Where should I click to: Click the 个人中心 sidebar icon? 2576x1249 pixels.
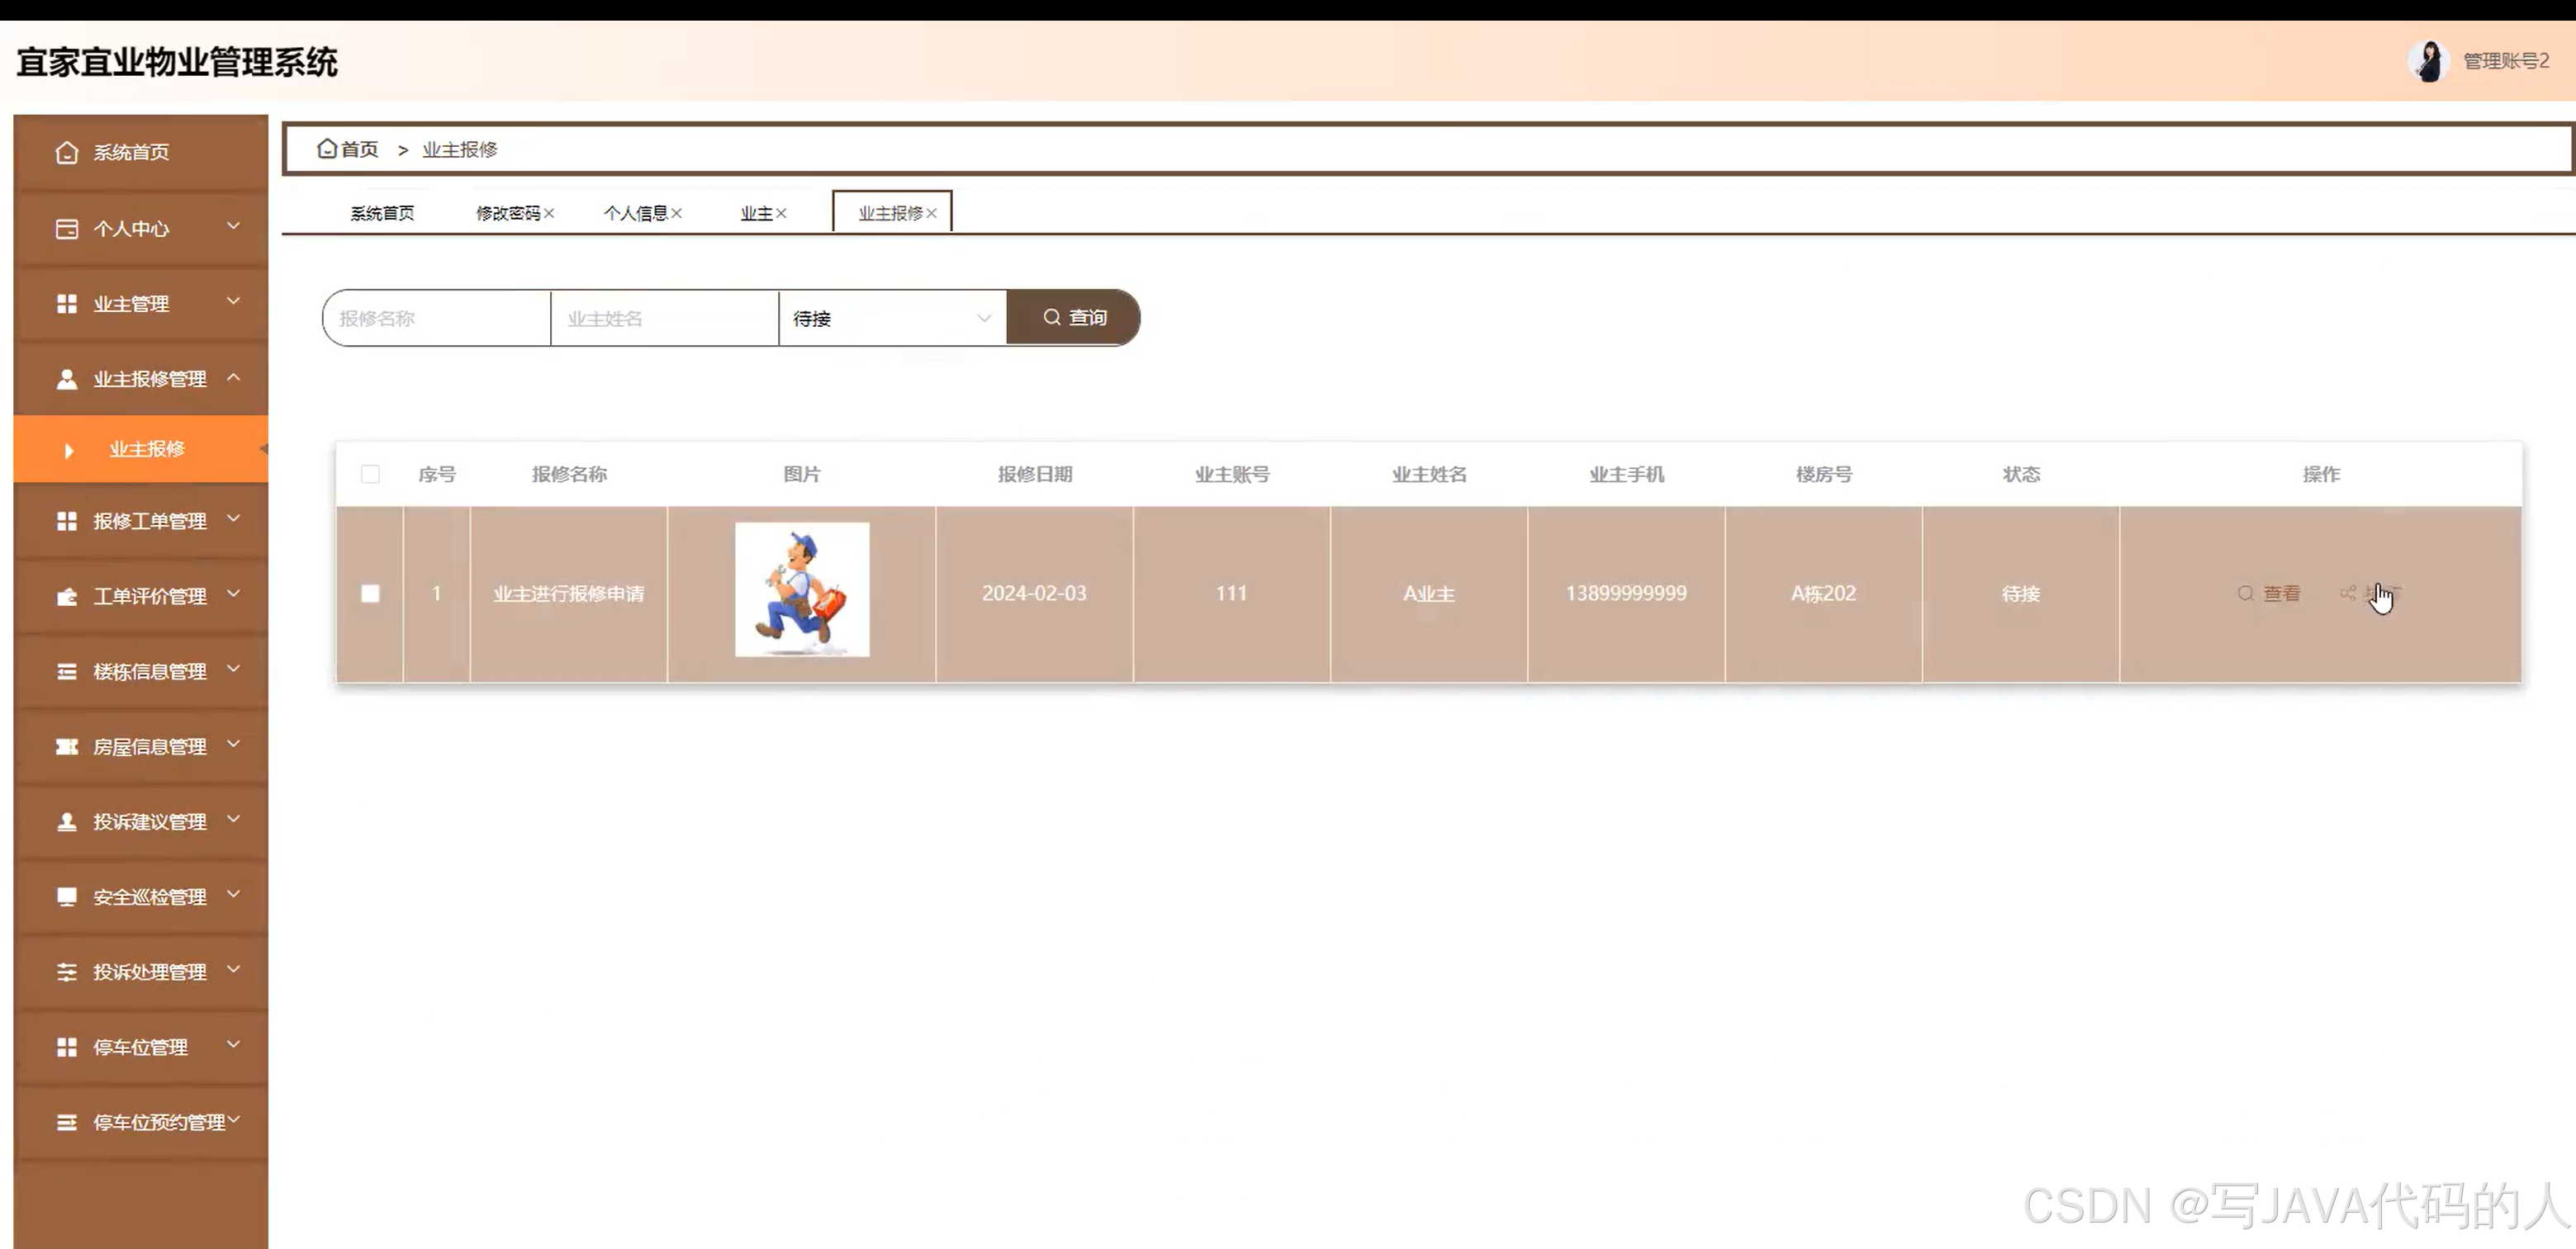pyautogui.click(x=67, y=229)
